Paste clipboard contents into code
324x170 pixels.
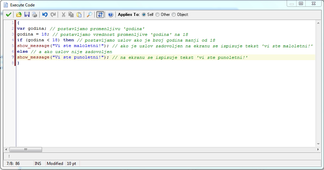(79, 15)
